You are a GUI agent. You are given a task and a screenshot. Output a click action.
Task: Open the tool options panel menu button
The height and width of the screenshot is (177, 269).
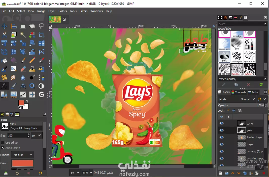coord(44,114)
